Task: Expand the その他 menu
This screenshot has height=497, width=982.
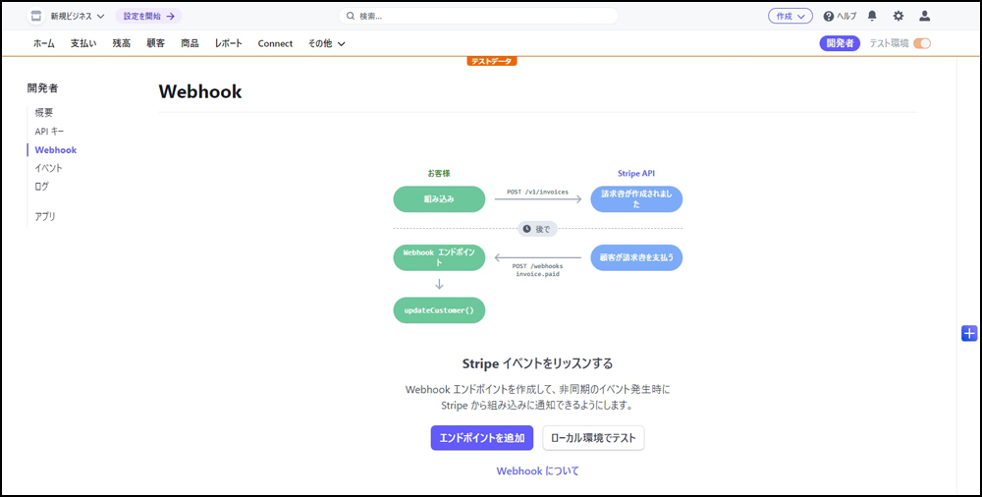Action: (x=326, y=44)
